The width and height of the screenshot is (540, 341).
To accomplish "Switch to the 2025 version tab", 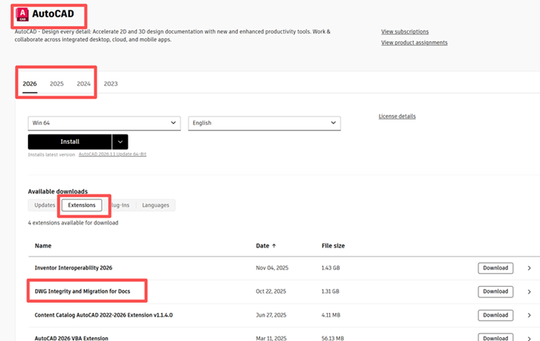I will coord(56,84).
